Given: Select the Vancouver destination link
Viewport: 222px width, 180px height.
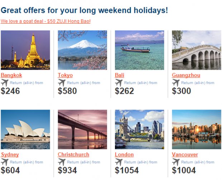Looking at the screenshot, I should click(x=185, y=154).
